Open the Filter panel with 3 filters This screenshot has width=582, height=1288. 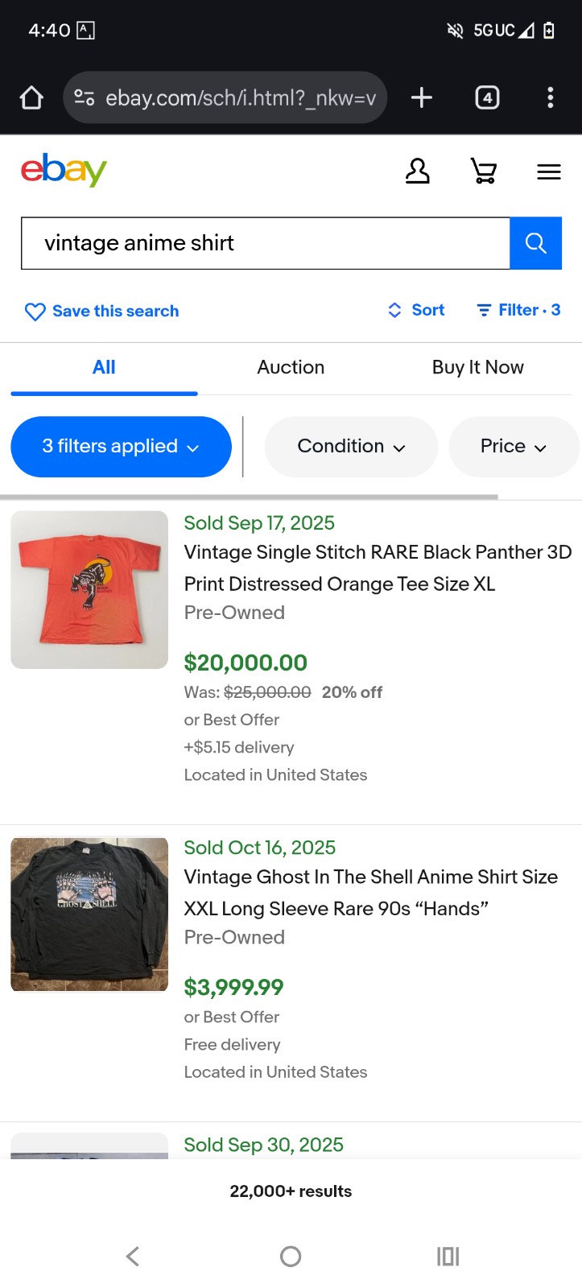pyautogui.click(x=518, y=310)
